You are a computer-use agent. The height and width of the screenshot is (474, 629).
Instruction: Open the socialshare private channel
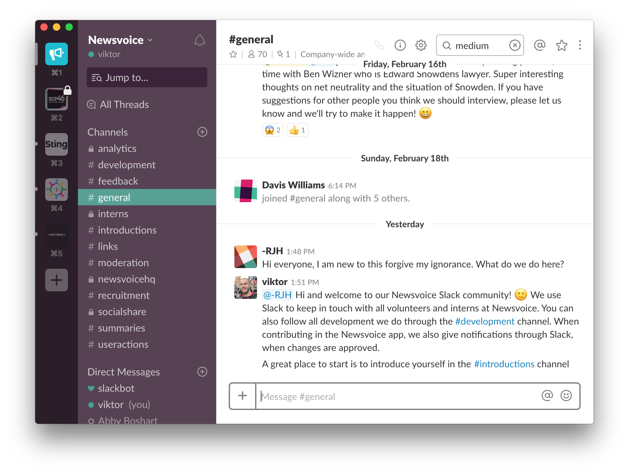point(147,312)
